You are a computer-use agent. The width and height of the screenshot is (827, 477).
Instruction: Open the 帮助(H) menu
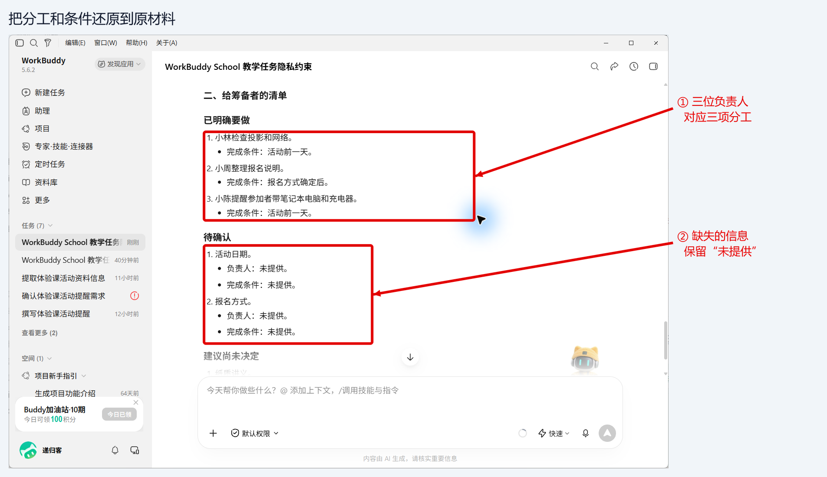click(x=136, y=43)
